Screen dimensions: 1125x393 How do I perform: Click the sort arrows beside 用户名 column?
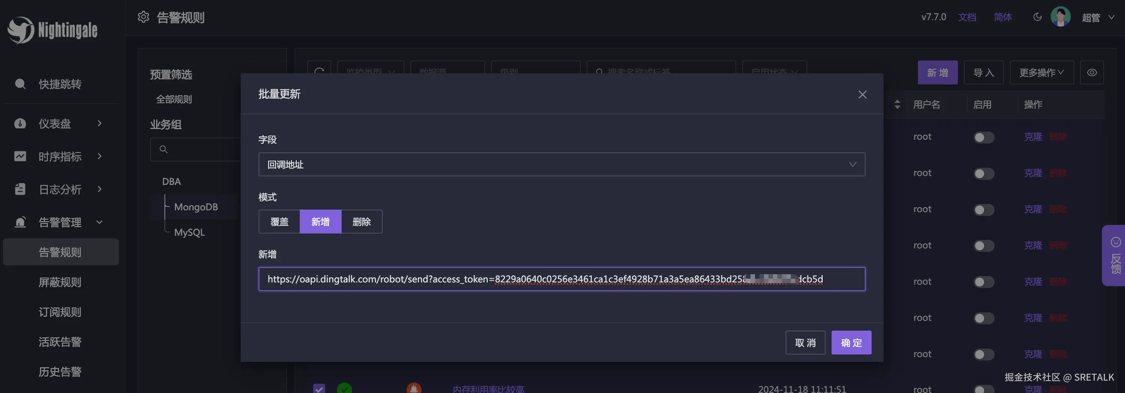[x=897, y=104]
